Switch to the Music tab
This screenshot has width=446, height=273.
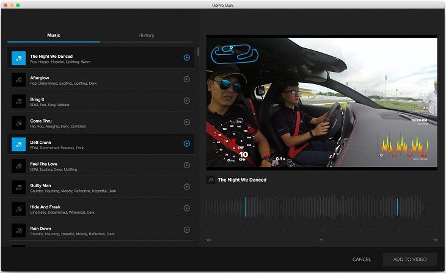tap(54, 35)
